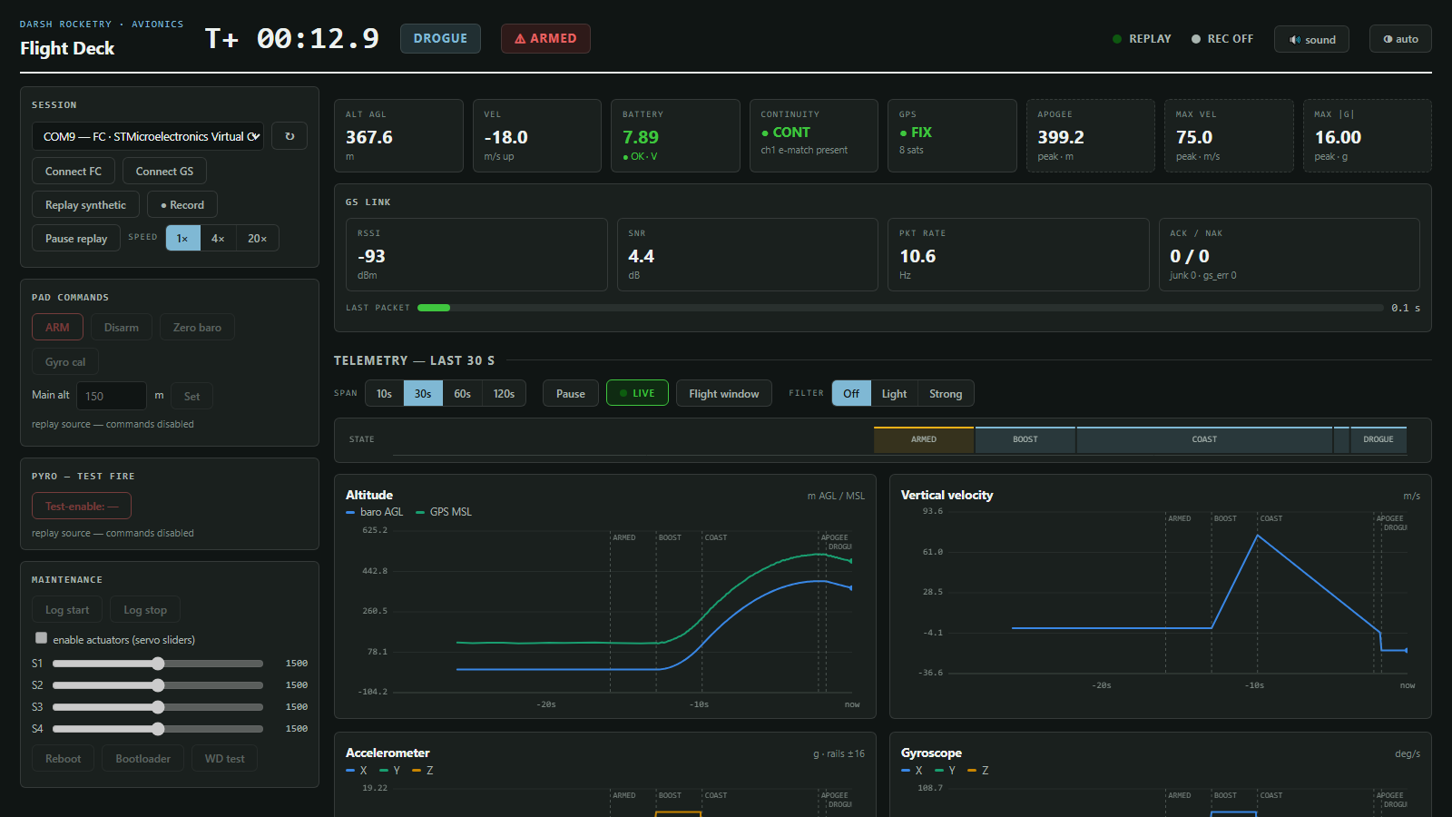This screenshot has height=817, width=1452.
Task: Pause the telemetry charts
Action: (571, 393)
